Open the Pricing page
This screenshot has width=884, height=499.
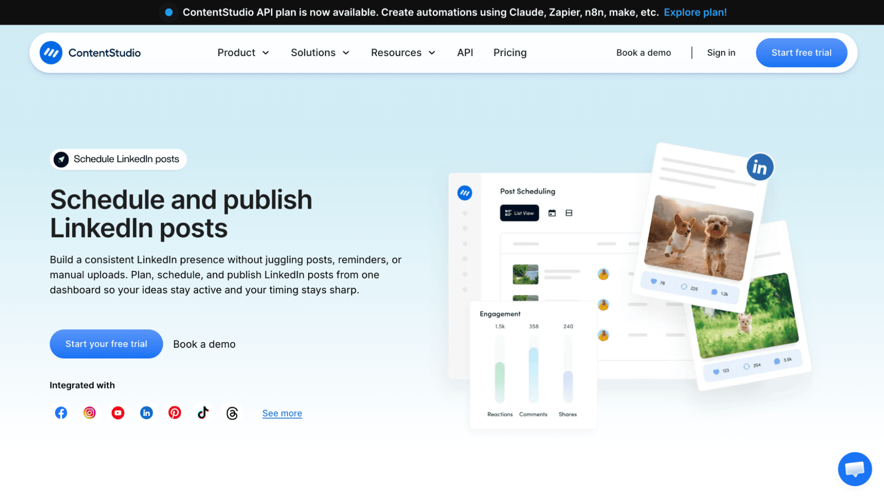(x=510, y=53)
